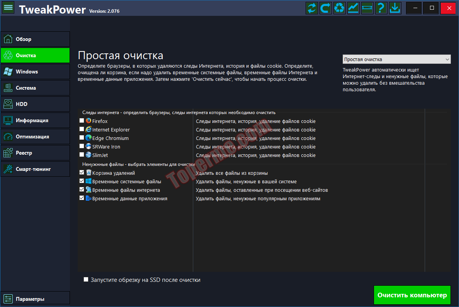Click the SRWare Iron icon in the list
The width and height of the screenshot is (459, 307).
[x=88, y=146]
